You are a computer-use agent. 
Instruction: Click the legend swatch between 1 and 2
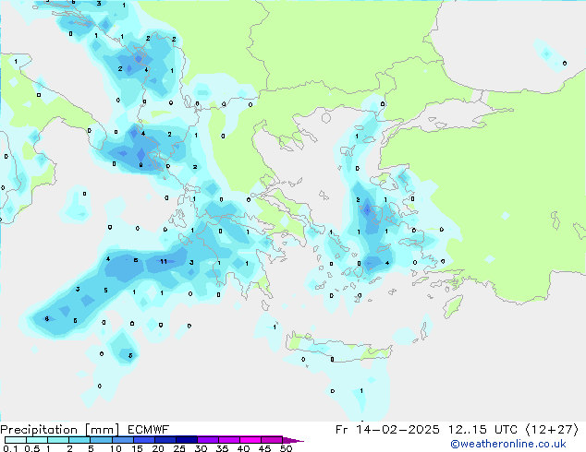[58, 440]
